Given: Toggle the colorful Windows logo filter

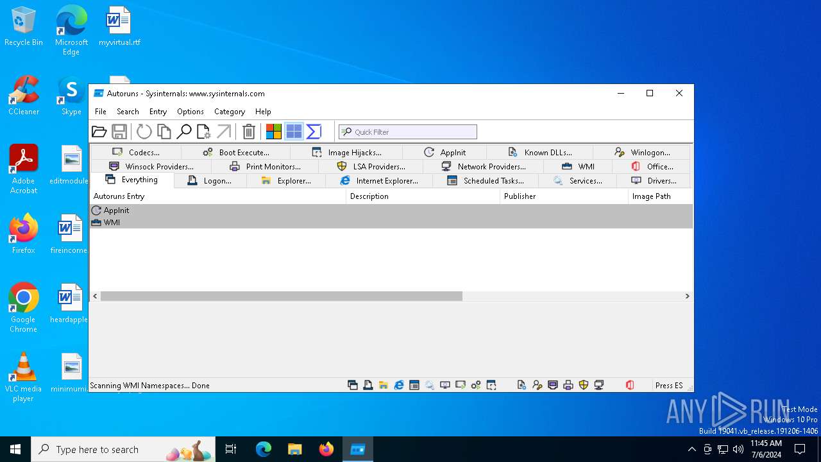Looking at the screenshot, I should [274, 132].
